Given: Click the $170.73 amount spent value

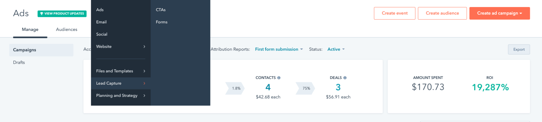Looking at the screenshot, I should click(x=428, y=87).
